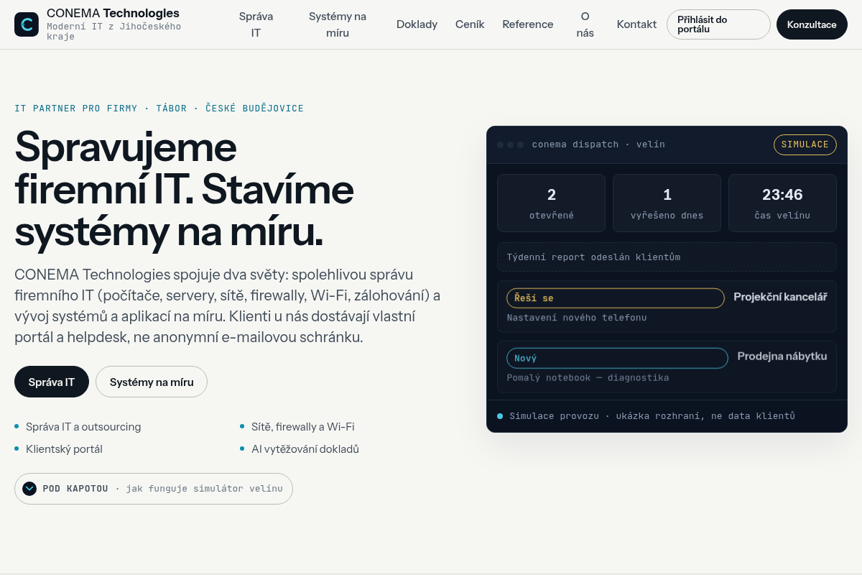This screenshot has width=862, height=575.
Task: Click Klientský portál list item
Action: tap(64, 449)
